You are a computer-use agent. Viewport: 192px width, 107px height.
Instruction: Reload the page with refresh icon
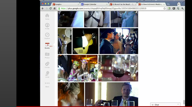[x=50, y=9]
